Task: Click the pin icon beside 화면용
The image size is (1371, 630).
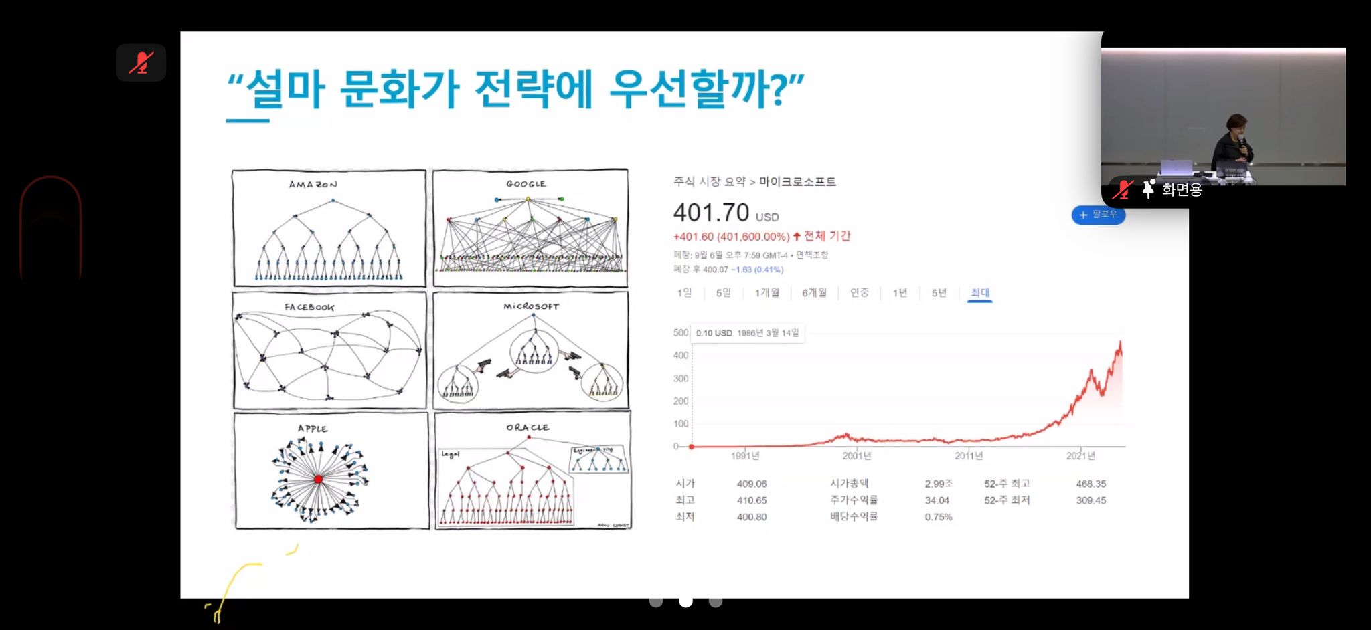Action: pos(1148,189)
